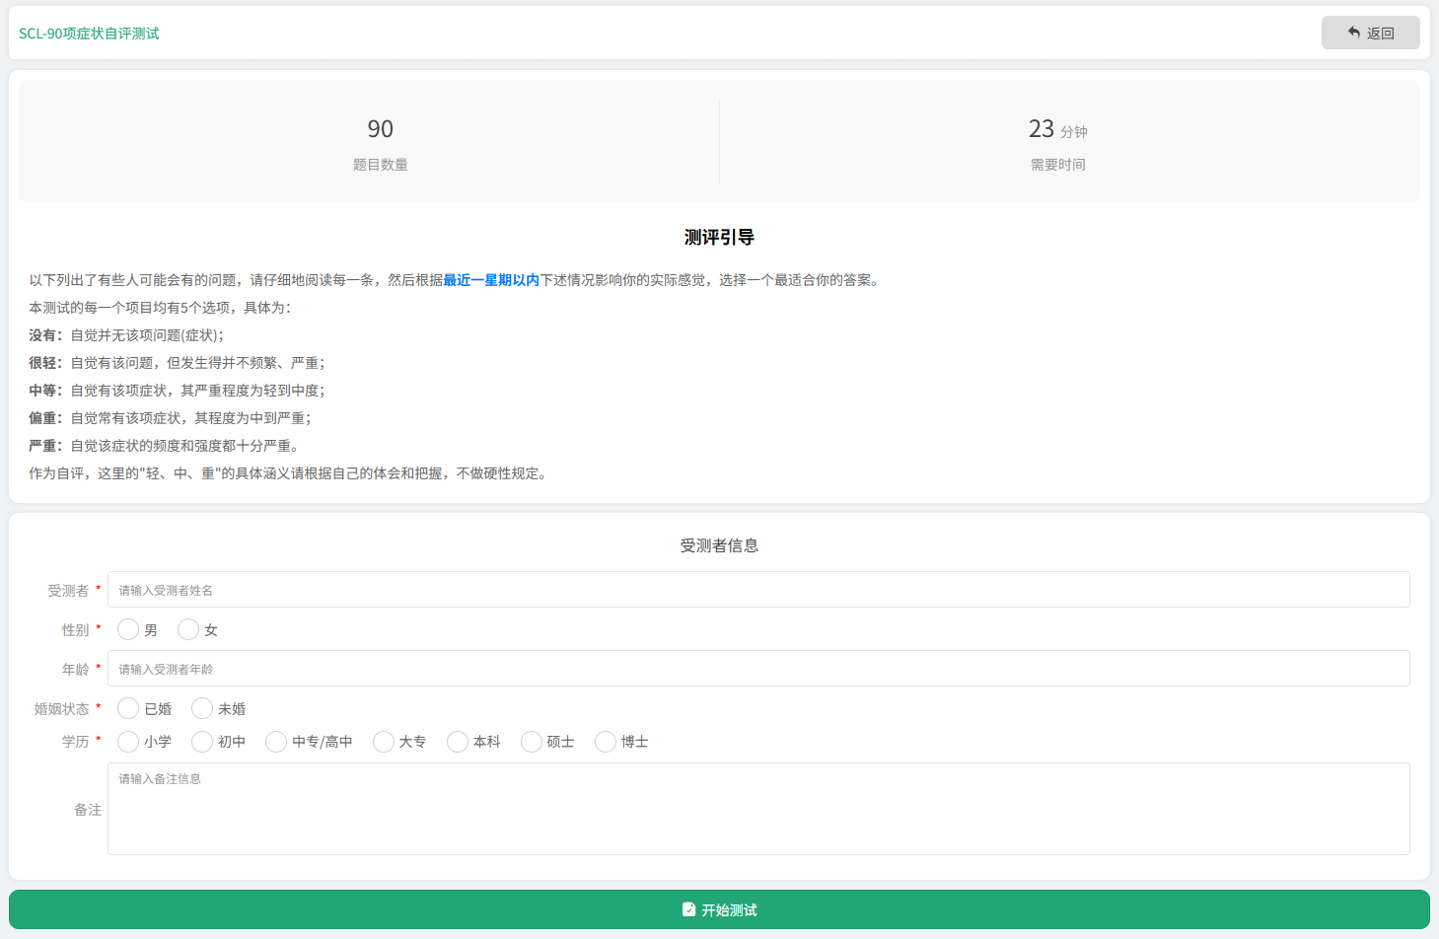Click the 性别 field label
This screenshot has height=939, width=1439.
[75, 629]
